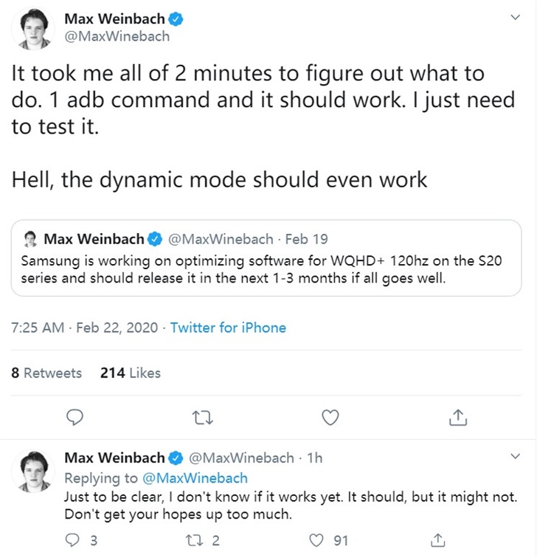
Task: Click the reply icon under main tweet
Action: tap(74, 418)
